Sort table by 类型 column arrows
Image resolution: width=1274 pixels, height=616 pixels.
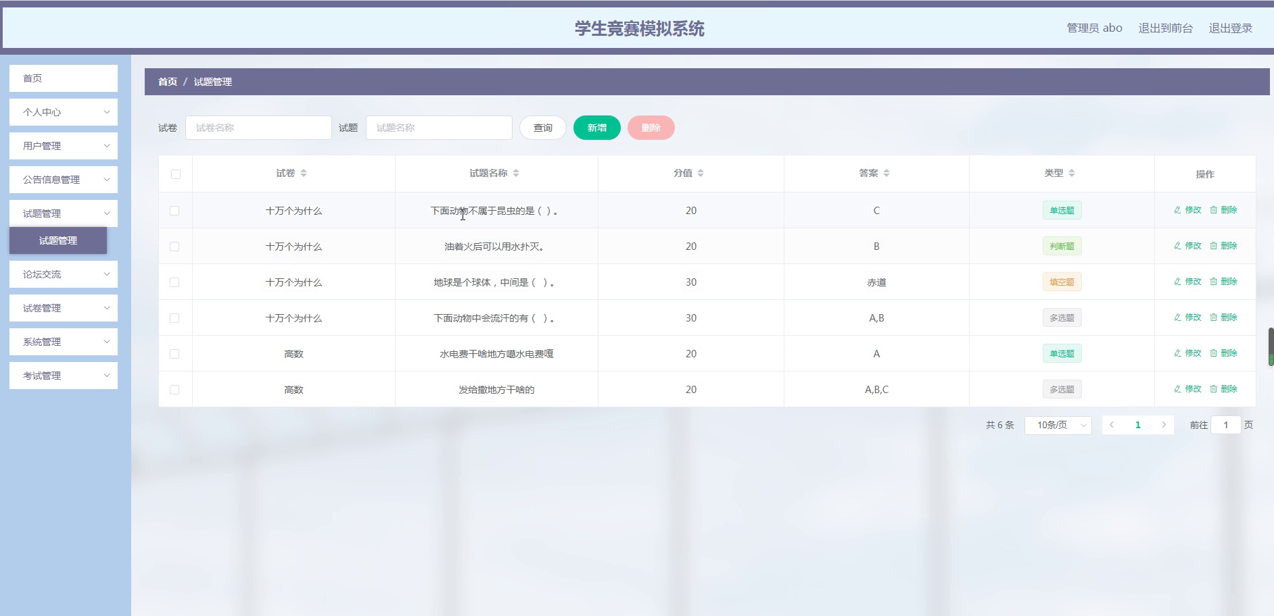point(1072,174)
